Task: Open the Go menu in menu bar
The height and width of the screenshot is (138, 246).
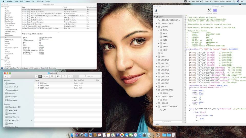Action: coord(34,2)
